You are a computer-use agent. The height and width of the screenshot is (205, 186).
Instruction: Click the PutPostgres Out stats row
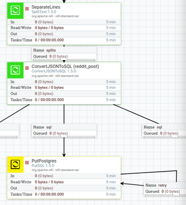64,188
